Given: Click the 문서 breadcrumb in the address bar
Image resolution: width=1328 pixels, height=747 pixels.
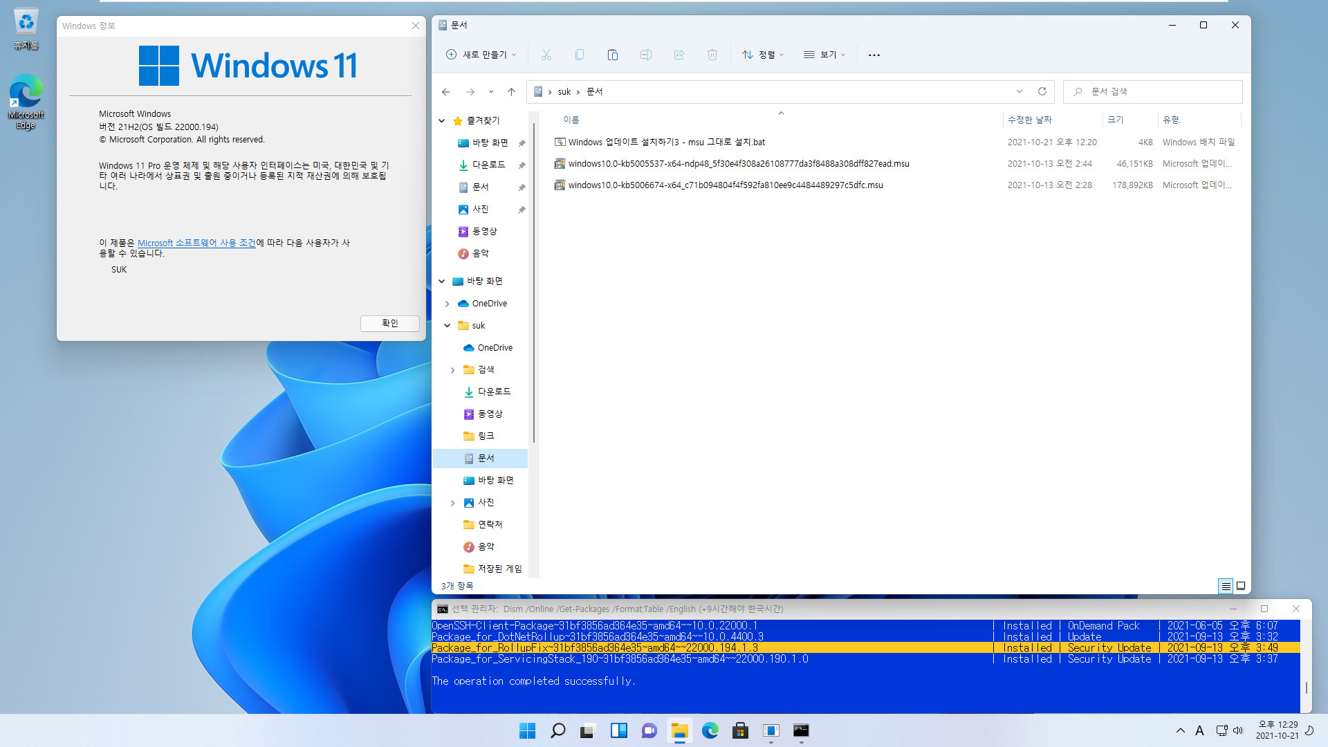Looking at the screenshot, I should coord(595,91).
